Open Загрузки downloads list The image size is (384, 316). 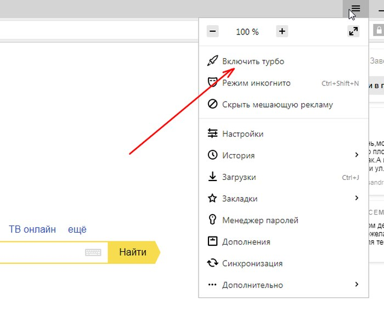pyautogui.click(x=239, y=177)
